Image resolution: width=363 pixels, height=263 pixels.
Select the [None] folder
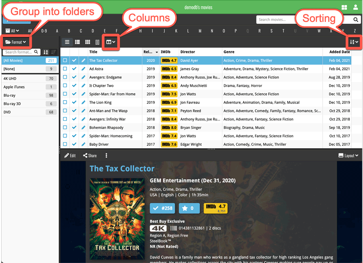coord(30,69)
